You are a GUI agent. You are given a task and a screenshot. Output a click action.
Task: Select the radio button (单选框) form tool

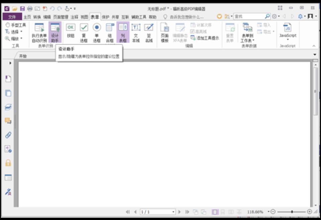97,33
